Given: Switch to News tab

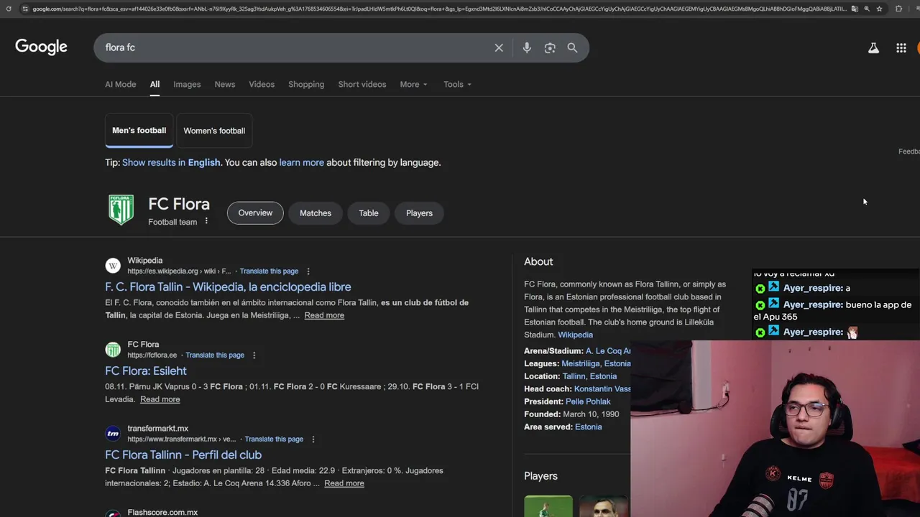Looking at the screenshot, I should (x=224, y=85).
